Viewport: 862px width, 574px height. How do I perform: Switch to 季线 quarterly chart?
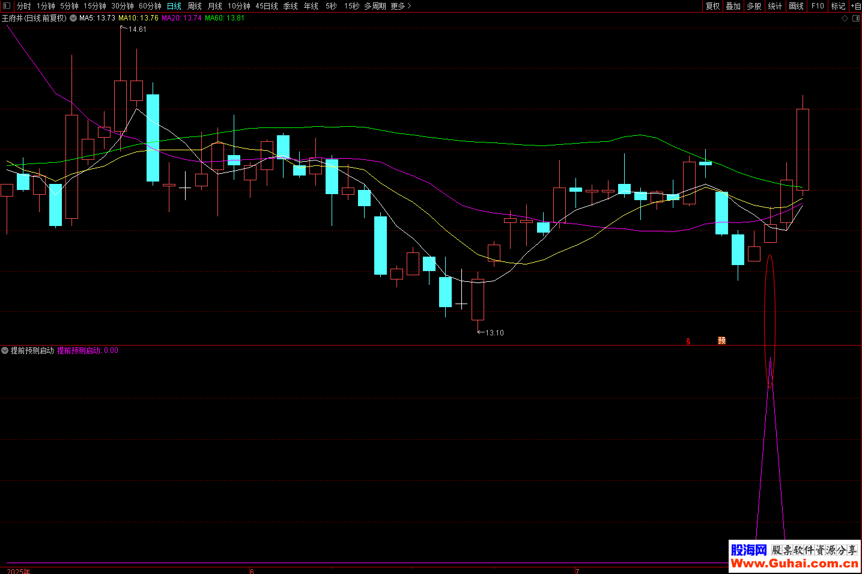click(291, 6)
